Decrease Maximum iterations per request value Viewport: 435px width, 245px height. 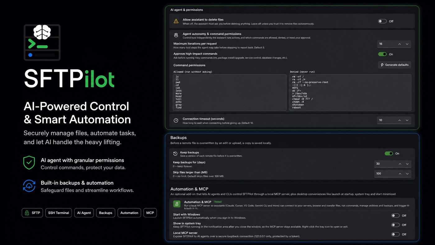pyautogui.click(x=407, y=44)
